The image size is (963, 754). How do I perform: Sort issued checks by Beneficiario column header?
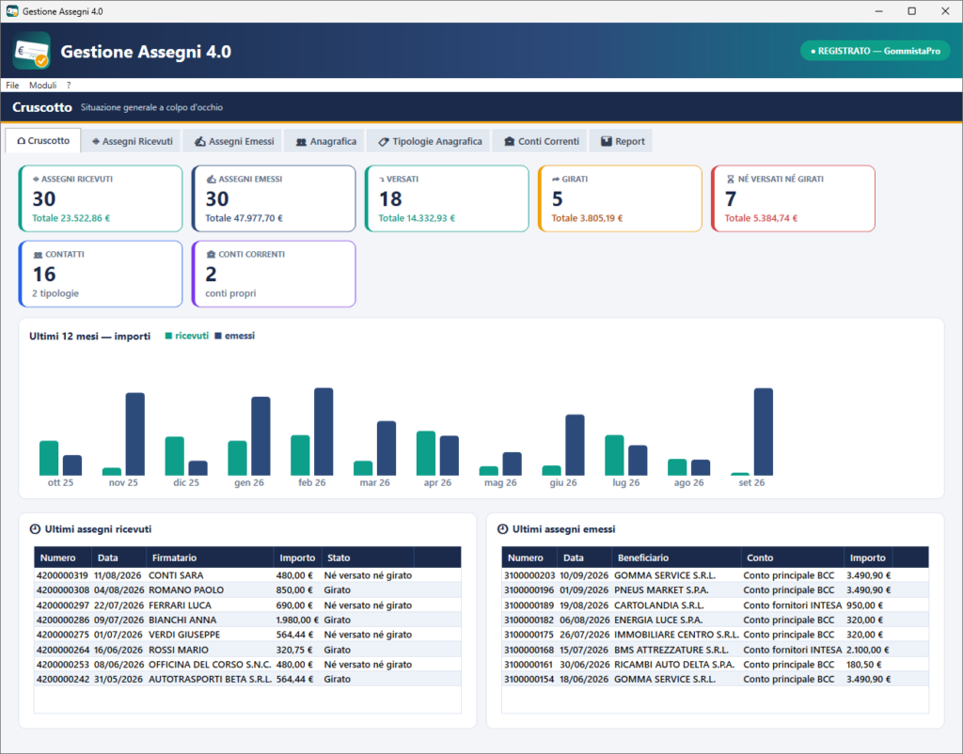[676, 558]
